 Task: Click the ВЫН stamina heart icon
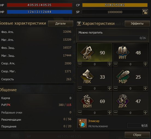click(87, 101)
